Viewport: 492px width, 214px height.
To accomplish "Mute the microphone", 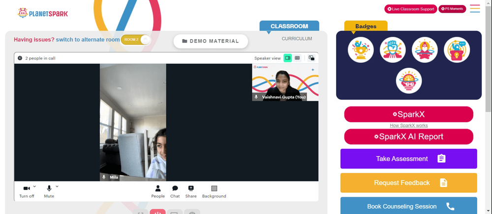I will (x=49, y=191).
